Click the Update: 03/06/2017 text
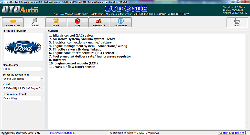This screenshot has height=135, width=250. pos(233,10)
